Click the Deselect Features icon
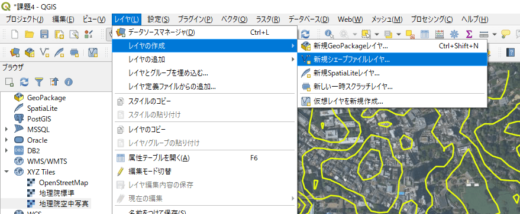Viewport: 520px width, 214px height. coord(410,34)
